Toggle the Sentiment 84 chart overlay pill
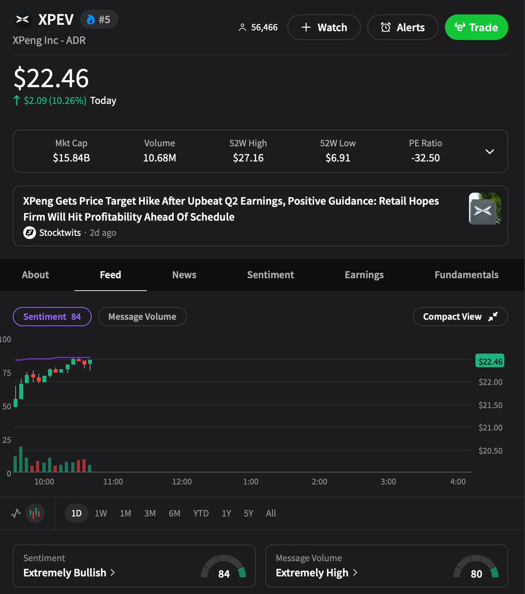Image resolution: width=525 pixels, height=594 pixels. [53, 316]
